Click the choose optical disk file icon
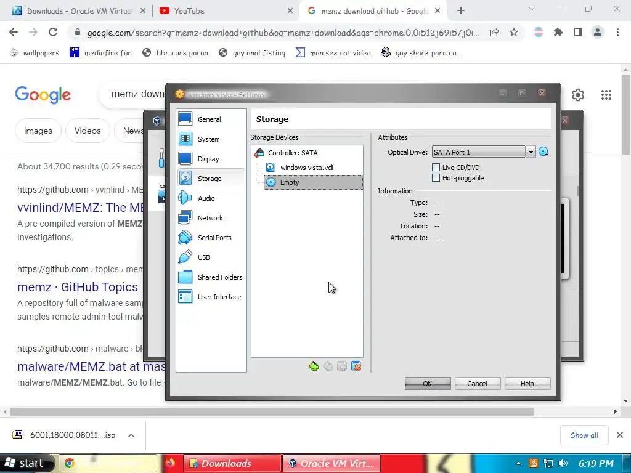Screen dimensions: 631x473 point(543,152)
